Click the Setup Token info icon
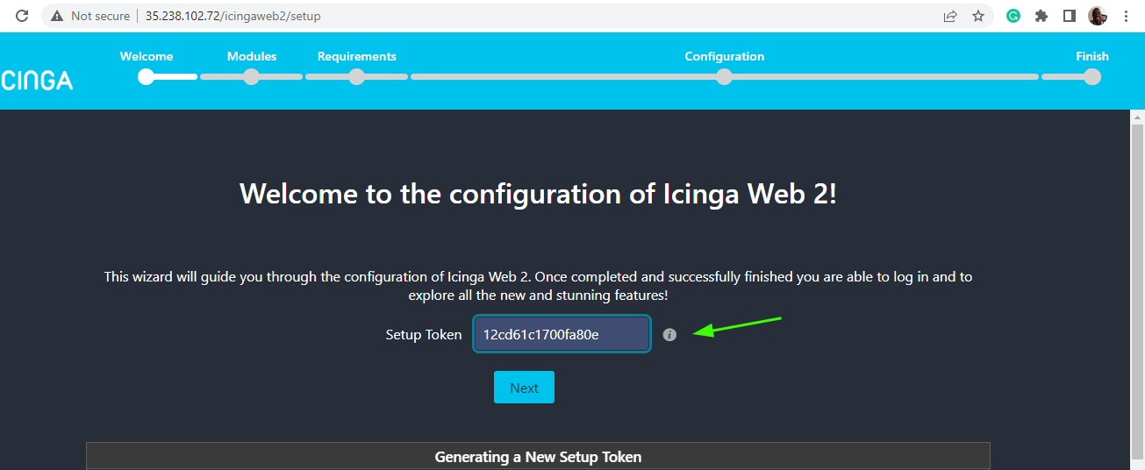1145x470 pixels. [x=670, y=334]
